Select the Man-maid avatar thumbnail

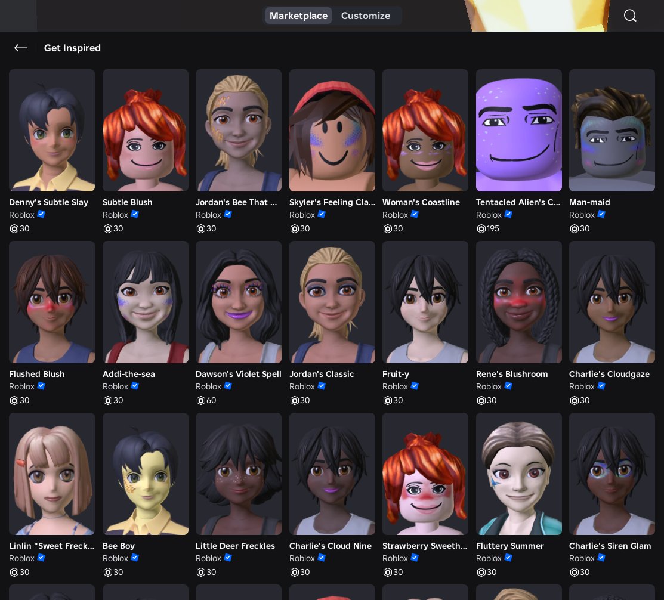coord(612,131)
